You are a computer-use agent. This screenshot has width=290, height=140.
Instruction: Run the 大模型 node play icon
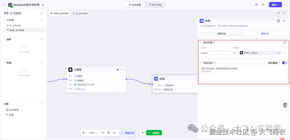click(118, 70)
